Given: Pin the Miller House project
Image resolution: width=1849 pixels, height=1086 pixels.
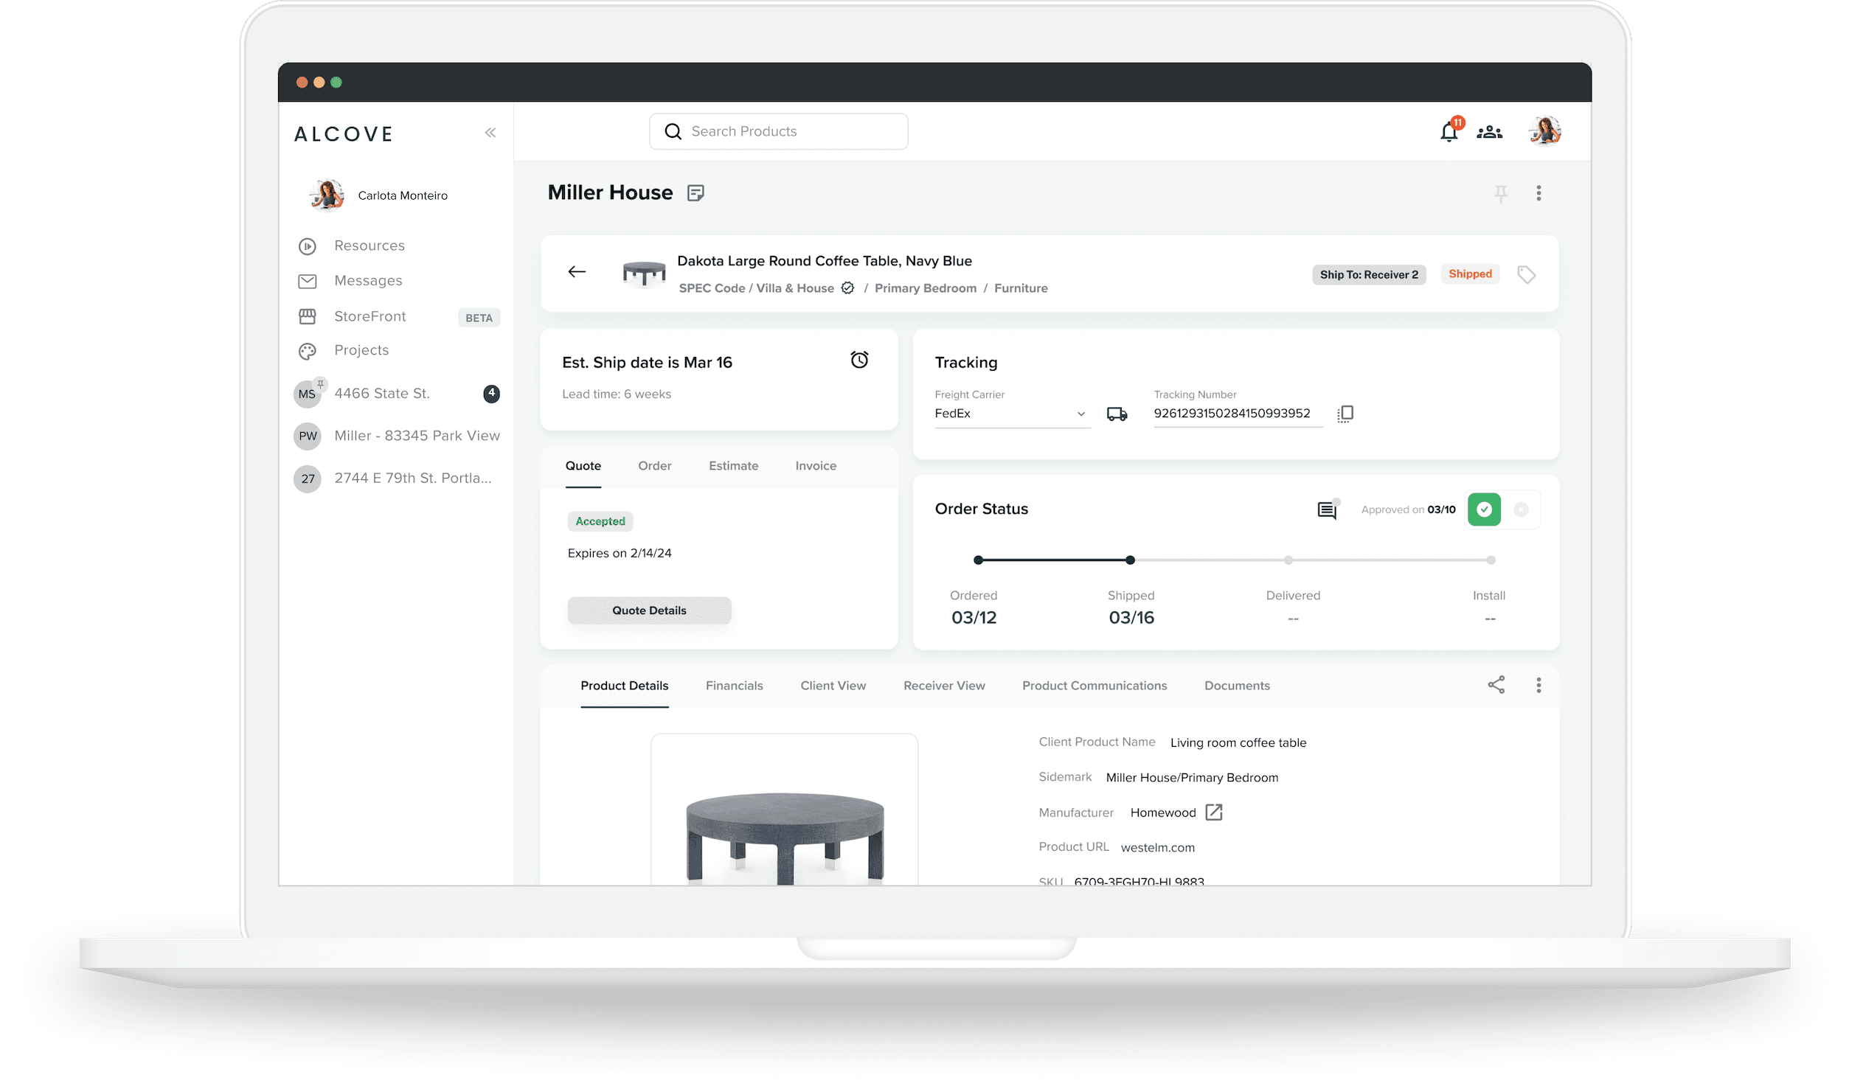Looking at the screenshot, I should point(1500,193).
